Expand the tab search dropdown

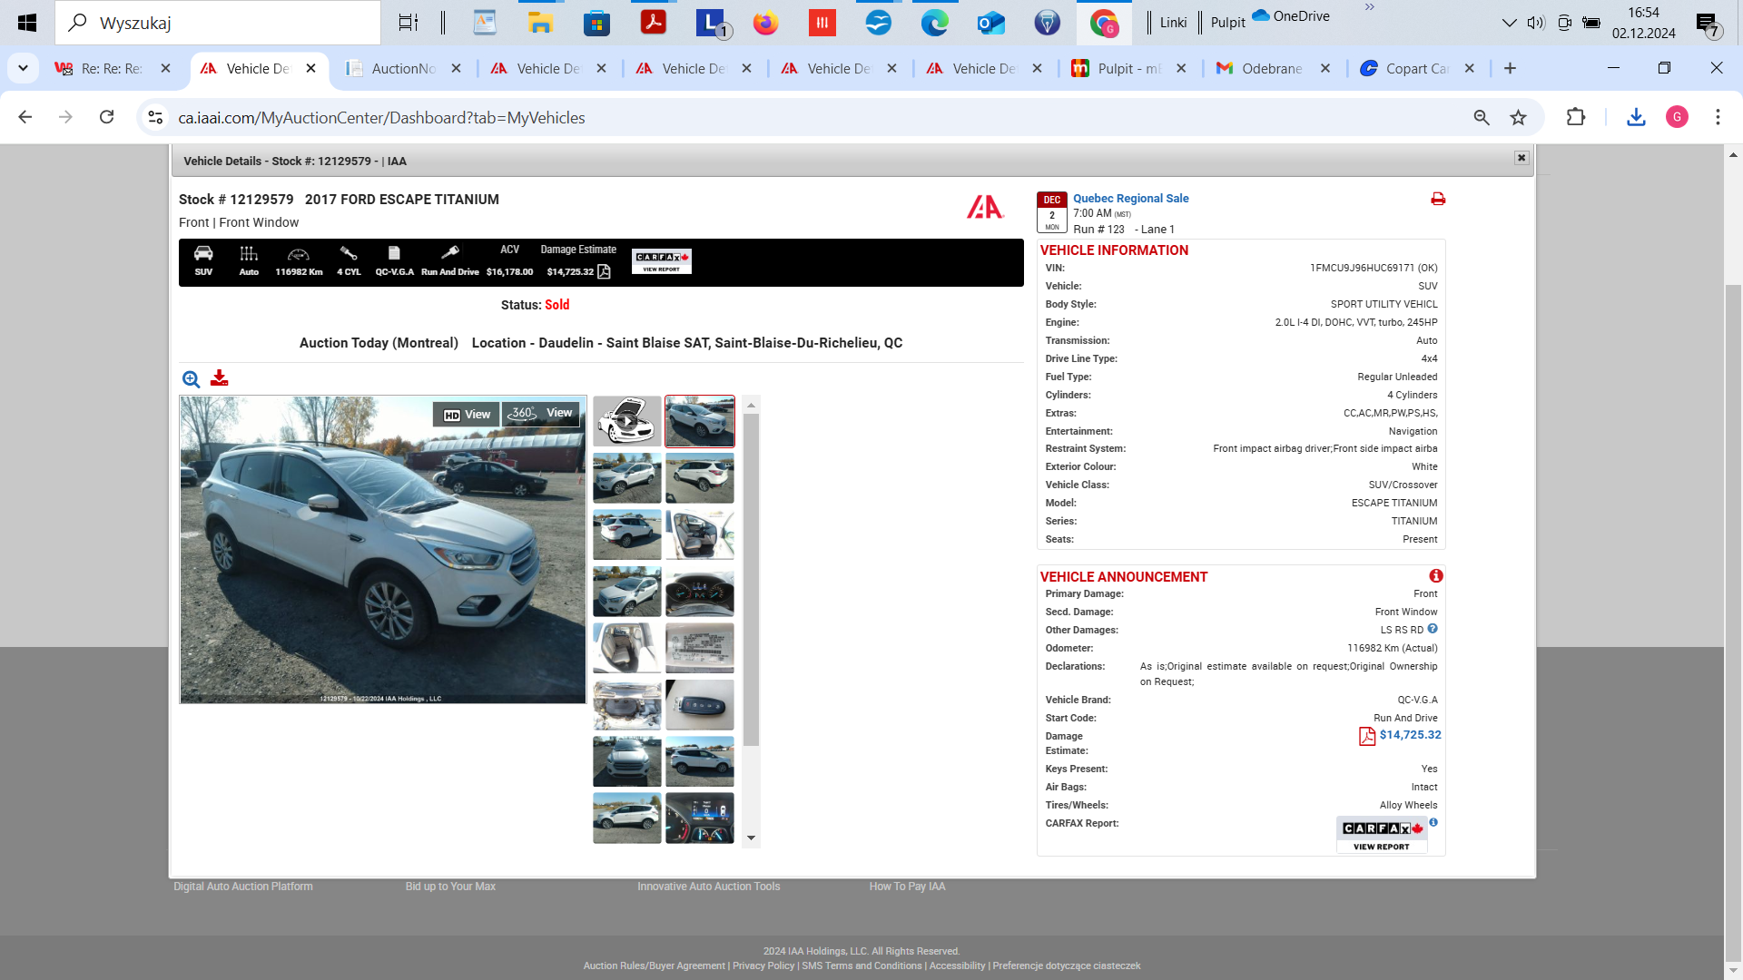[23, 68]
